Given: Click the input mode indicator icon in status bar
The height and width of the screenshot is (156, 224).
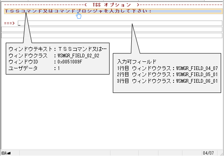Looking at the screenshot, I should point(6,153).
